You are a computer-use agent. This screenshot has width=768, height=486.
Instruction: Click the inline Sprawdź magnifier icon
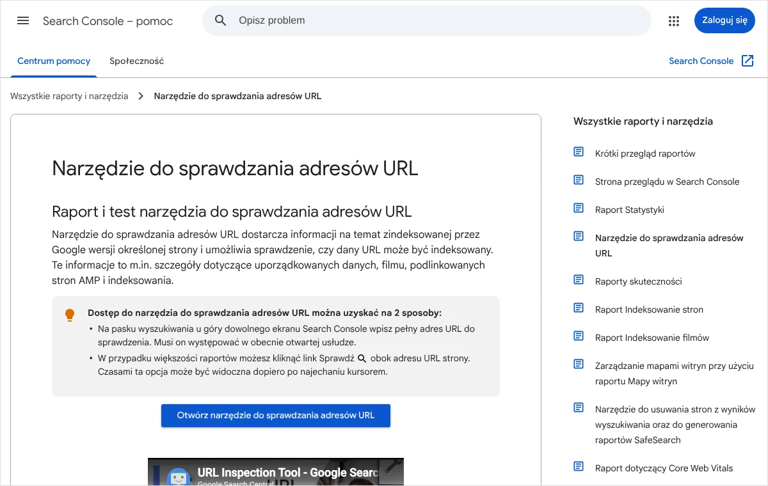pyautogui.click(x=362, y=359)
